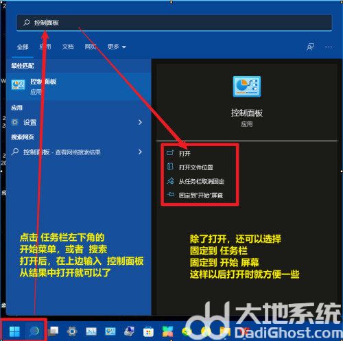The width and height of the screenshot is (343, 341).
Task: Open the monitor graph app left of Control Panel
Action: tap(91, 331)
